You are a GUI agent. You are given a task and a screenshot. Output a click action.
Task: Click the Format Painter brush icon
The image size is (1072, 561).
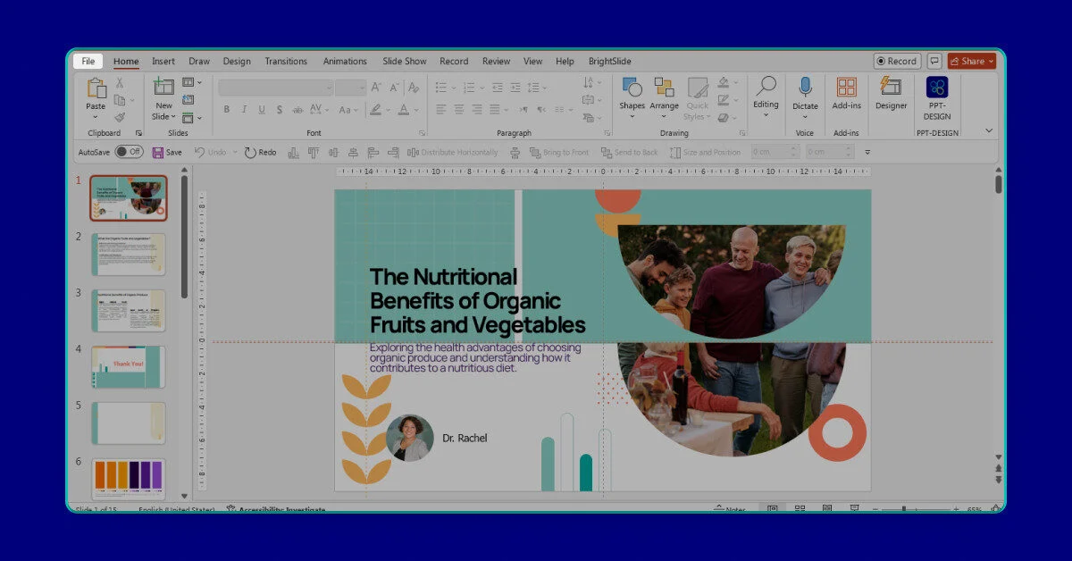pyautogui.click(x=120, y=117)
